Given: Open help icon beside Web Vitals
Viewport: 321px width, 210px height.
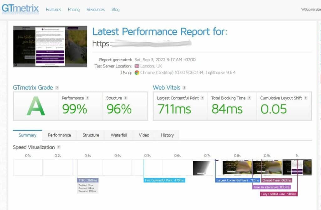Looking at the screenshot, I should coord(184,88).
